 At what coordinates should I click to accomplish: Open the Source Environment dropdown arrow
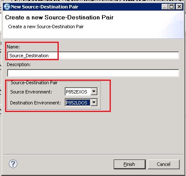pyautogui.click(x=94, y=91)
